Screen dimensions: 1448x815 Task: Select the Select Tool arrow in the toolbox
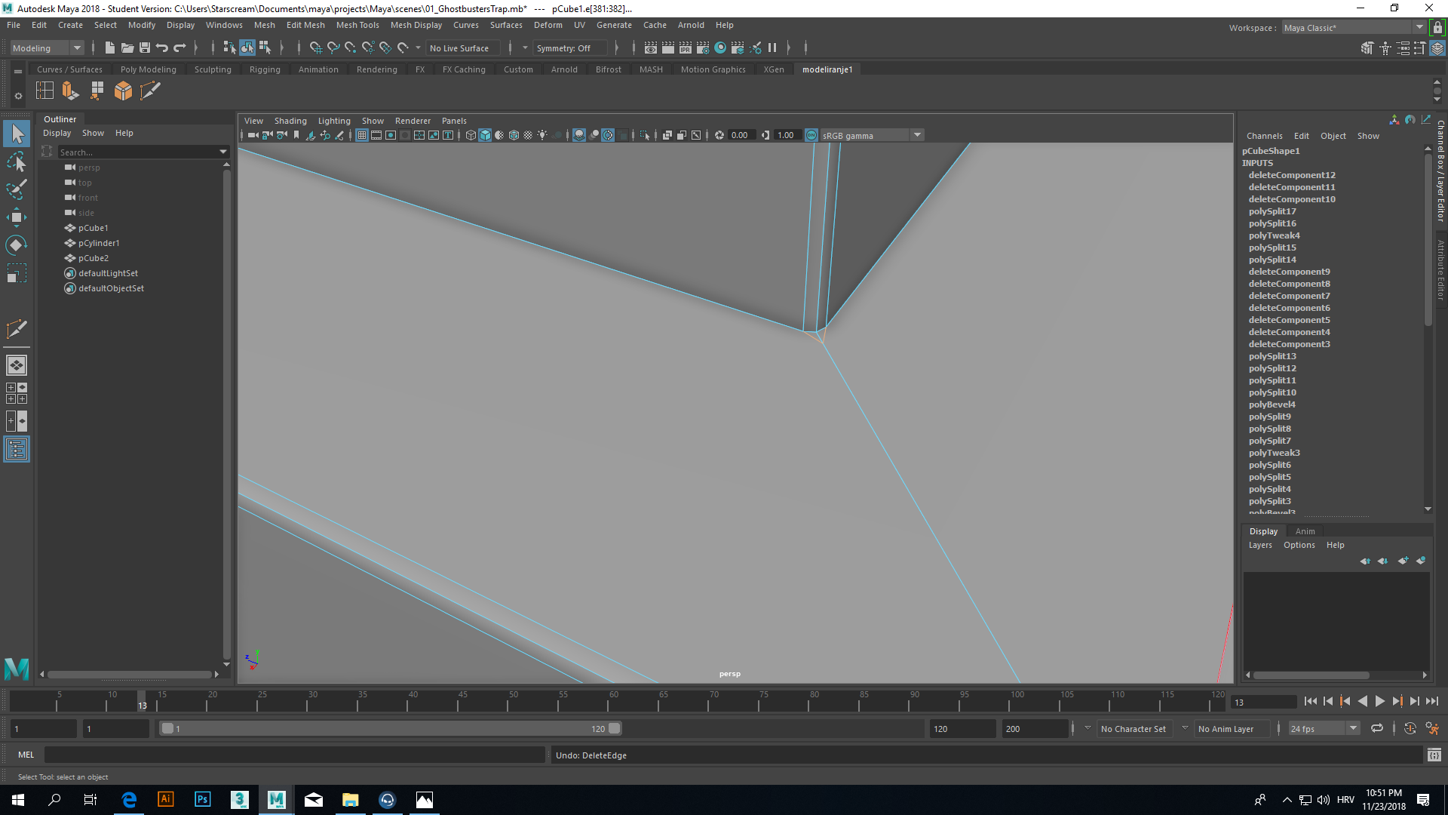[17, 134]
